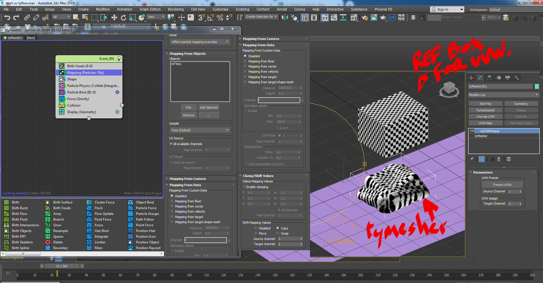The height and width of the screenshot is (283, 543).
Task: Remove modifier with the trash icon
Action: tap(499, 159)
